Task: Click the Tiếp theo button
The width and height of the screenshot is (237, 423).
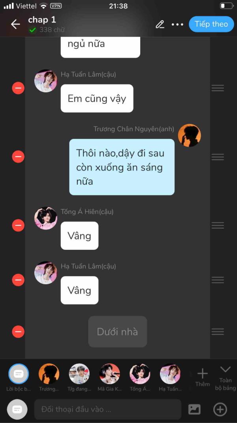Action: (x=211, y=24)
